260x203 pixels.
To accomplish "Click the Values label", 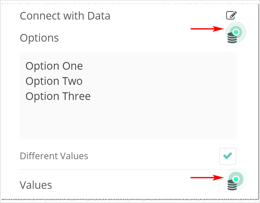I will pyautogui.click(x=36, y=185).
